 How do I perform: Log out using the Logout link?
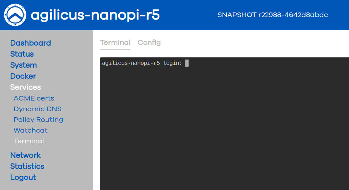pyautogui.click(x=23, y=178)
